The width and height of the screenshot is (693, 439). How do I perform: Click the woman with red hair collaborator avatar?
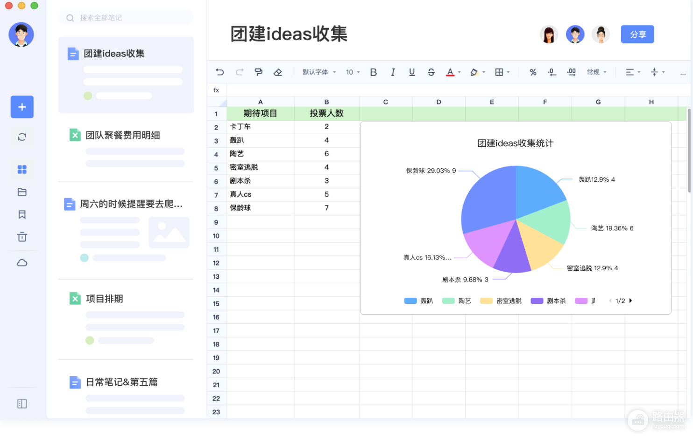(549, 34)
